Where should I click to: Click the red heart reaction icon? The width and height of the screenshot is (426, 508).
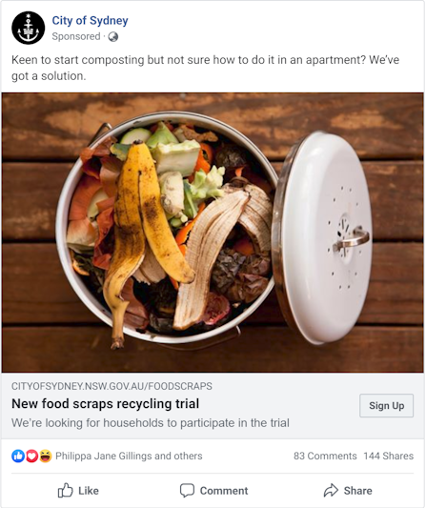tap(31, 456)
